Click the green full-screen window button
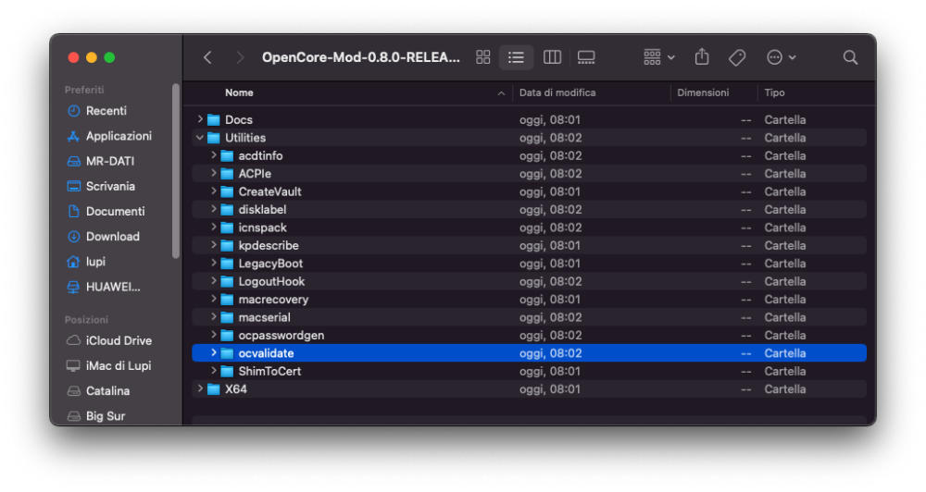 pos(109,57)
